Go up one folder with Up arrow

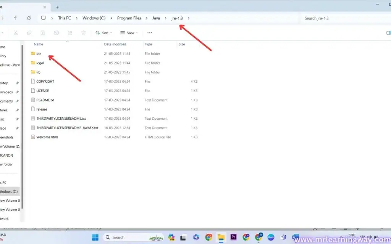[15, 18]
